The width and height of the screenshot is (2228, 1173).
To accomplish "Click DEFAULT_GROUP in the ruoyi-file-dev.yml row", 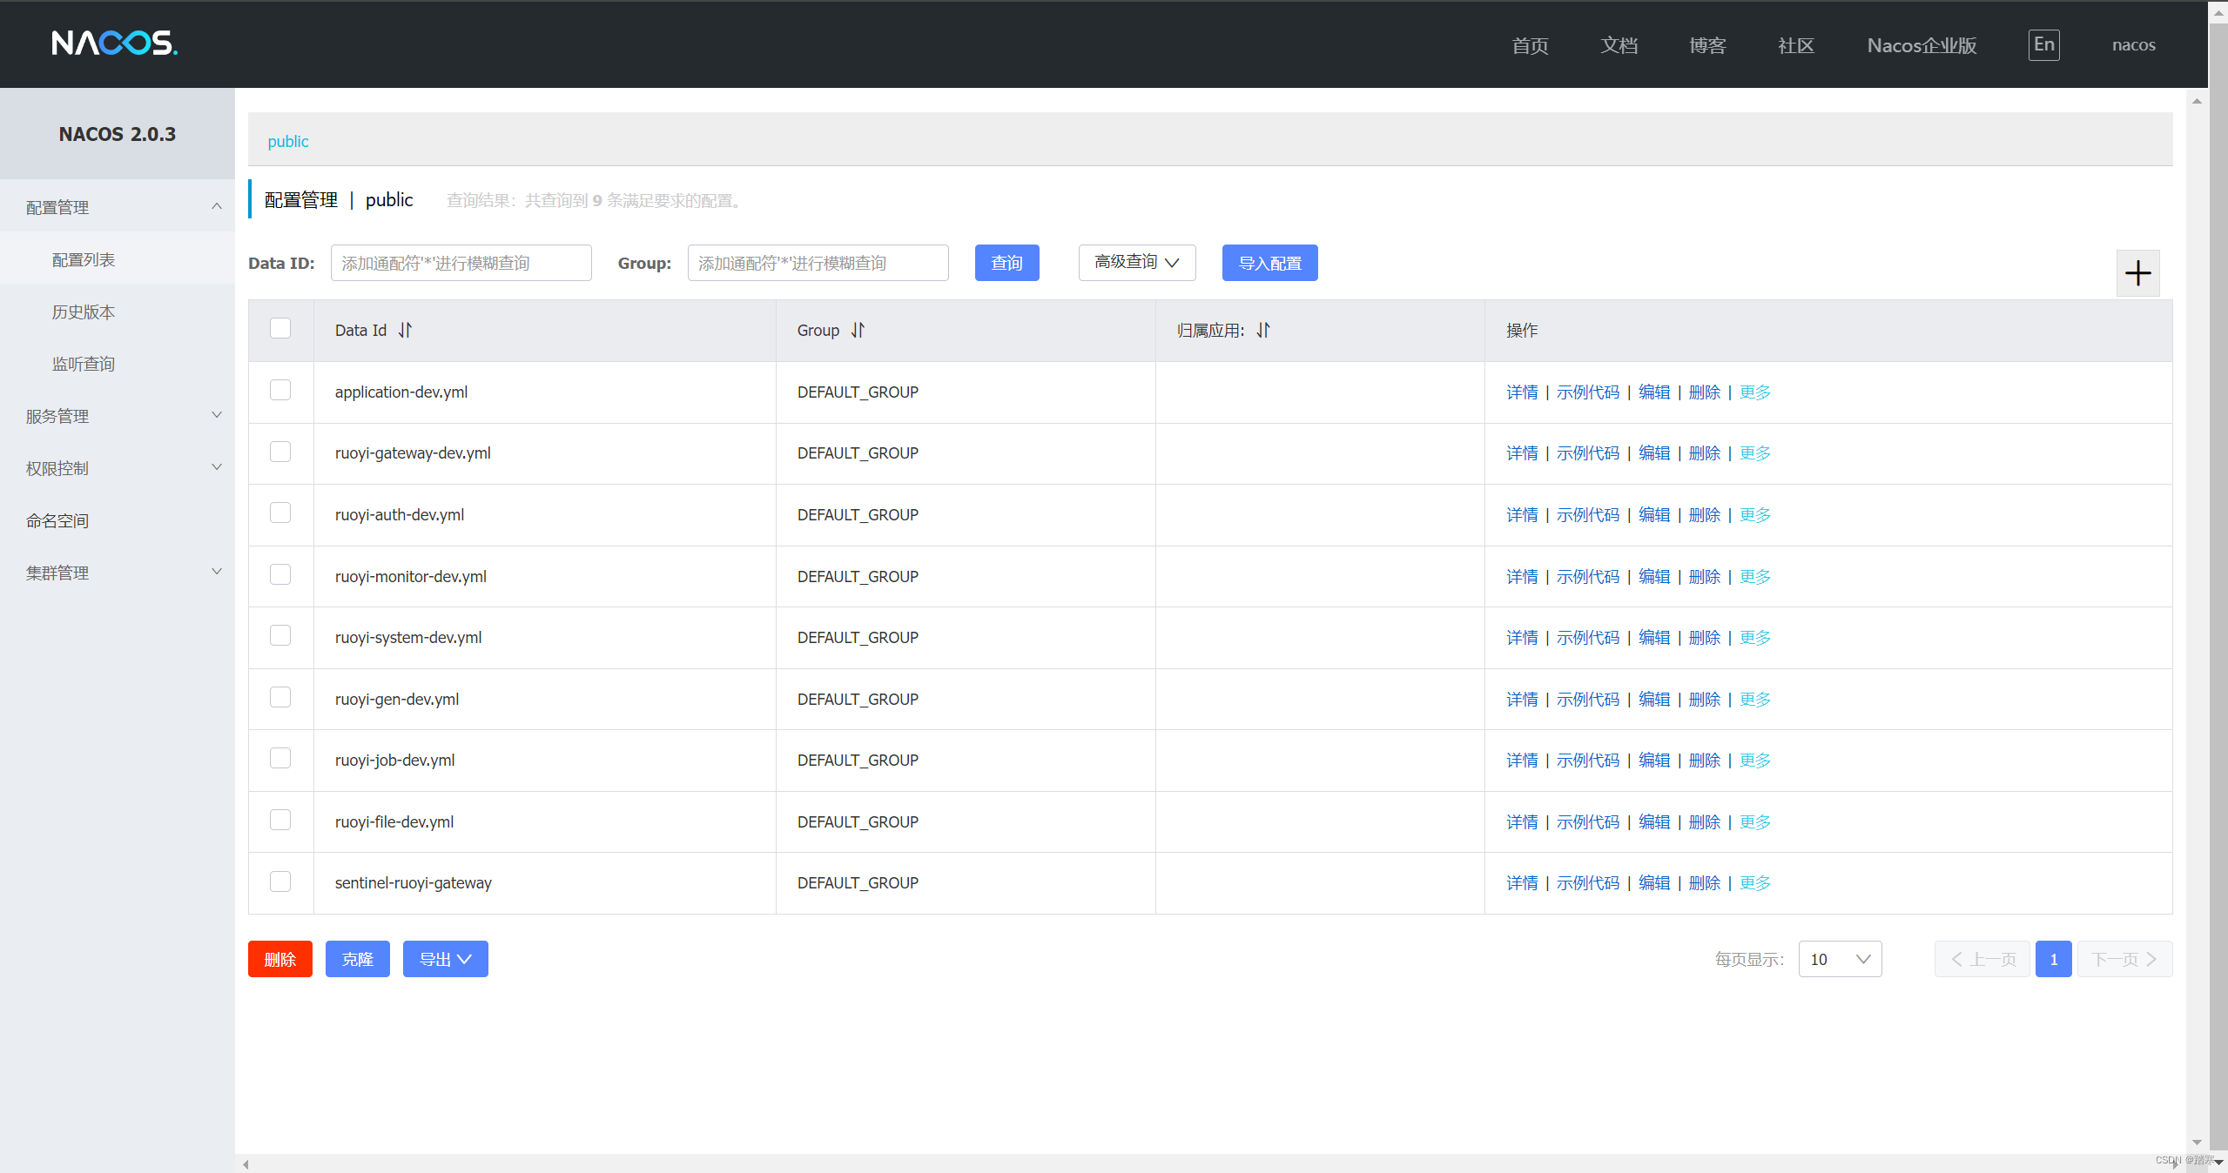I will (x=858, y=822).
